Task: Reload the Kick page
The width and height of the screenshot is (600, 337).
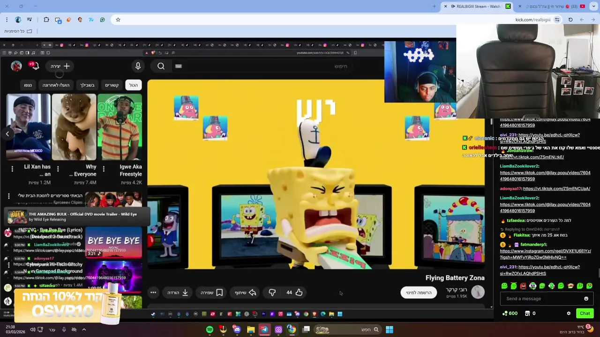Action: pos(570,20)
